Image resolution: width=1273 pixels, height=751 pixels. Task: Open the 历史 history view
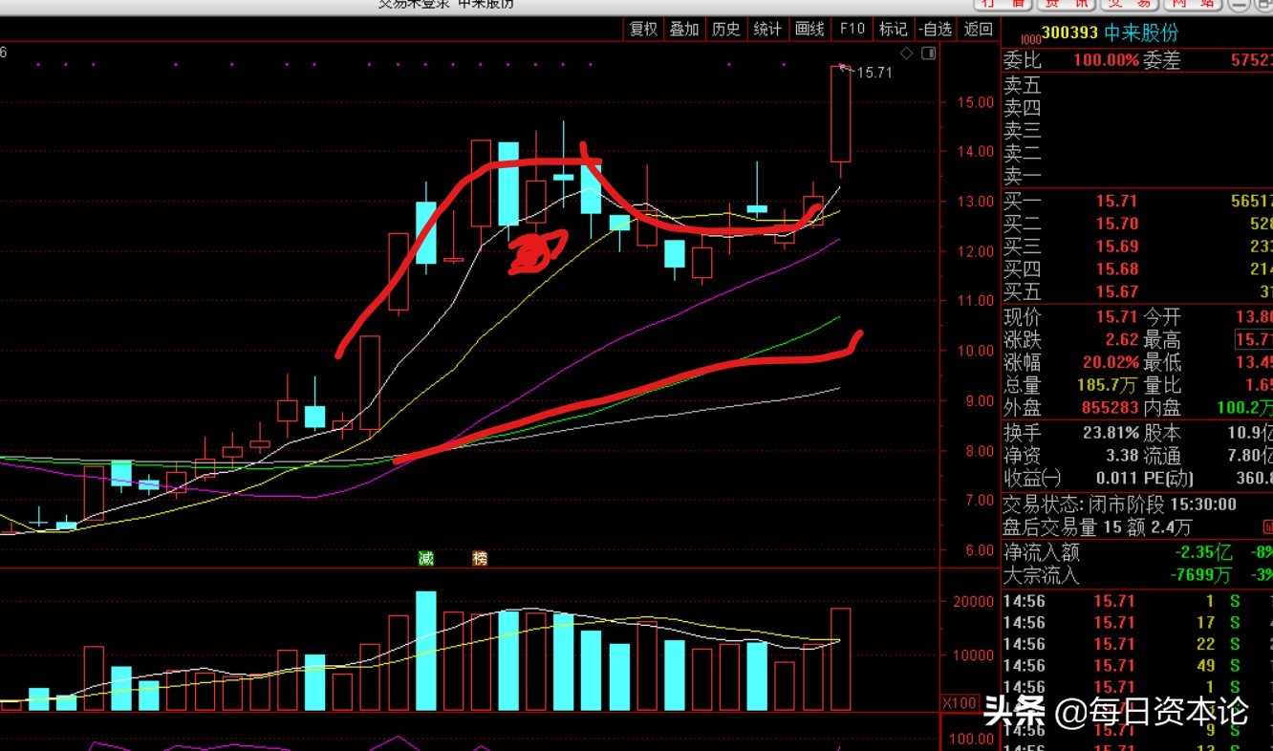(x=726, y=29)
